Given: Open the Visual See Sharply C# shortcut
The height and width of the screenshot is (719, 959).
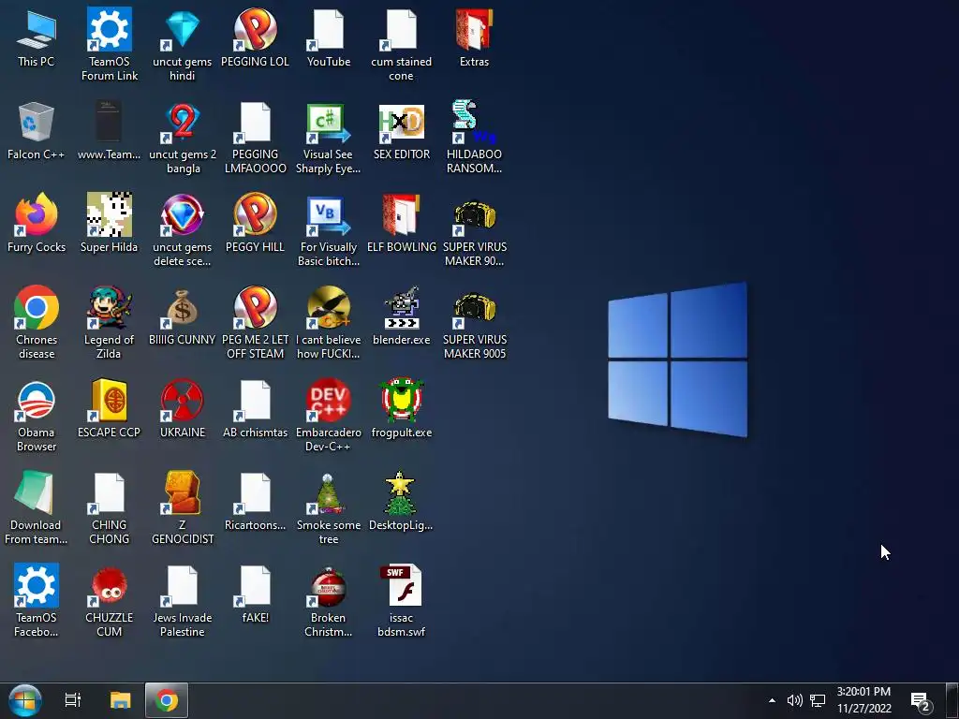Looking at the screenshot, I should (329, 138).
